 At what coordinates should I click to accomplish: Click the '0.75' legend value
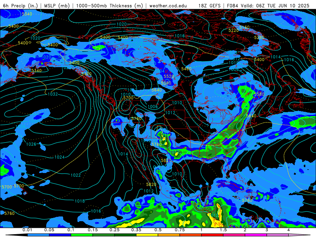click(x=180, y=230)
